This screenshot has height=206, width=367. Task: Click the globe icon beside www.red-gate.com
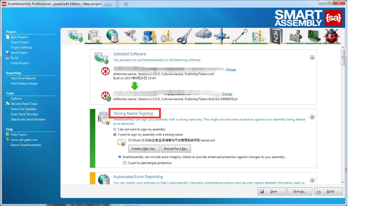pos(8,140)
